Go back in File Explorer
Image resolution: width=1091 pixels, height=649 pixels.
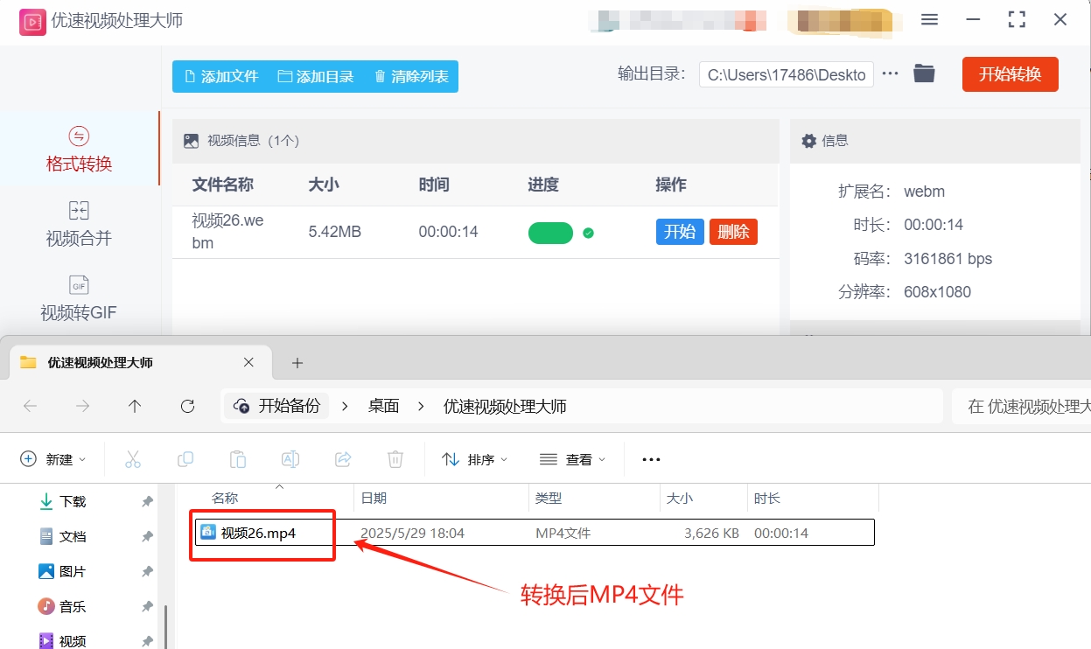pos(30,406)
